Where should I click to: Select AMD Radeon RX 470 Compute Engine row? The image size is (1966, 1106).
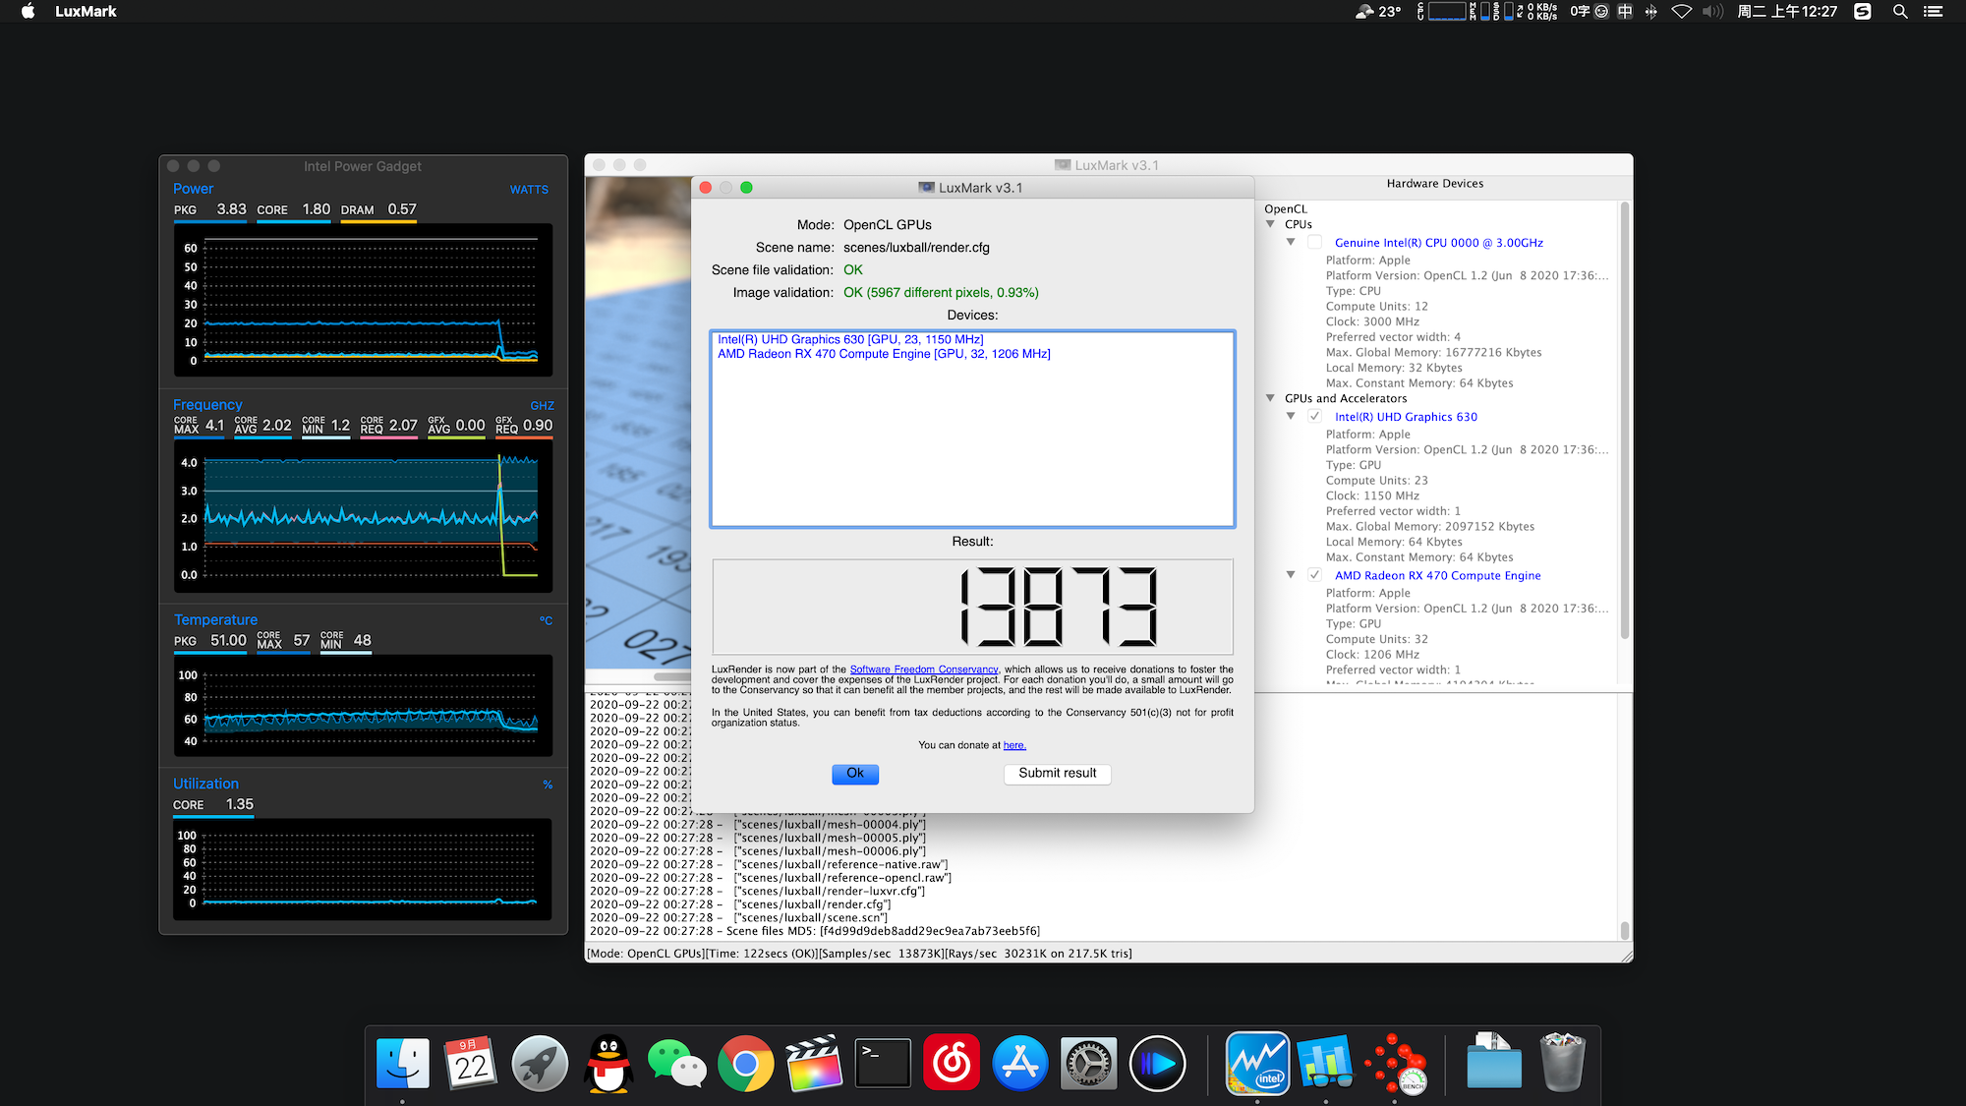[x=884, y=354]
